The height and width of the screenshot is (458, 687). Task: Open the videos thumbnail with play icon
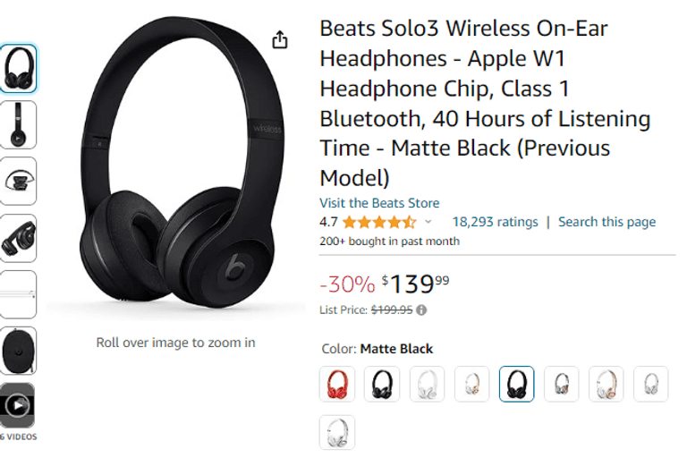point(18,406)
